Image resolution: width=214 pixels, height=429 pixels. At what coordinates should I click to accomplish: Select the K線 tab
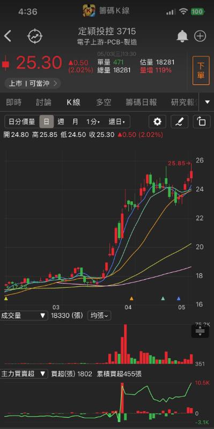[73, 103]
